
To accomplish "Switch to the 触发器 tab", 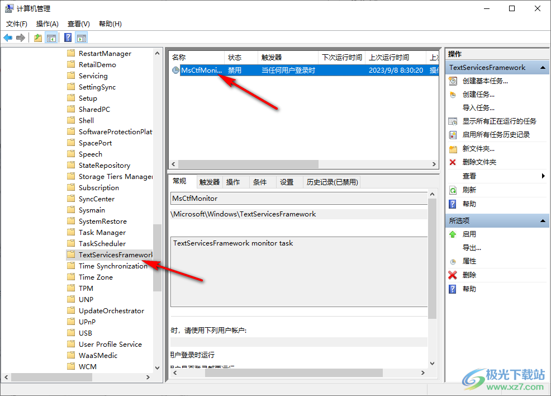I will click(210, 182).
